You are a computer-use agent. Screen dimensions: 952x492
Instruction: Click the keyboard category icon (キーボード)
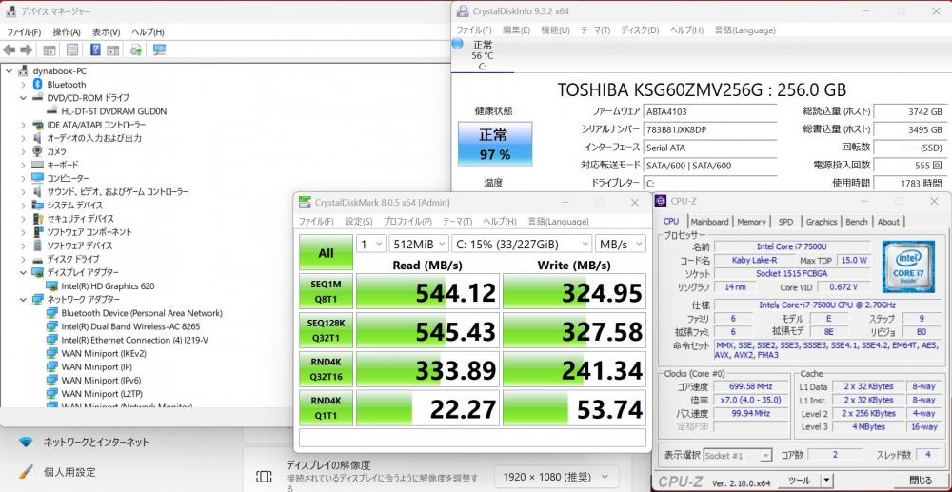[37, 165]
